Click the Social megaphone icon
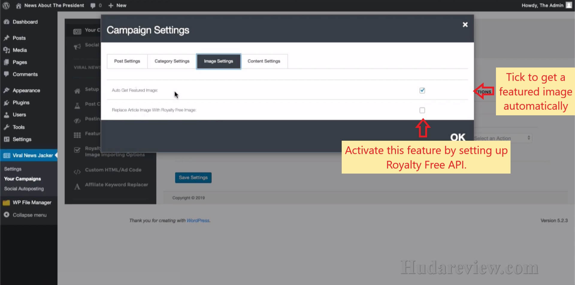 (x=77, y=47)
